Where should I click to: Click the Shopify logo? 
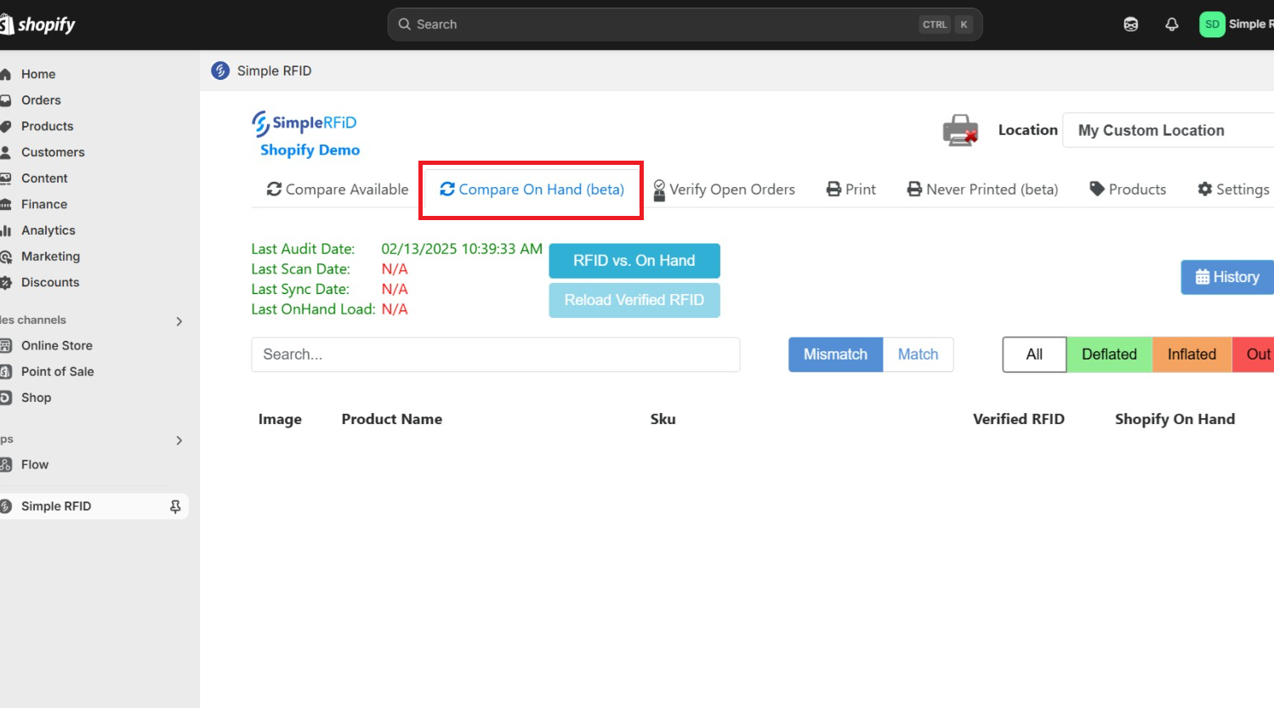coord(37,25)
